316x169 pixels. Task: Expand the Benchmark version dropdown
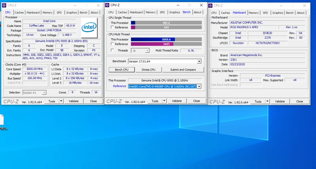pos(199,61)
